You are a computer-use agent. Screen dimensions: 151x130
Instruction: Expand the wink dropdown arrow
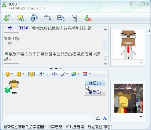(23, 74)
